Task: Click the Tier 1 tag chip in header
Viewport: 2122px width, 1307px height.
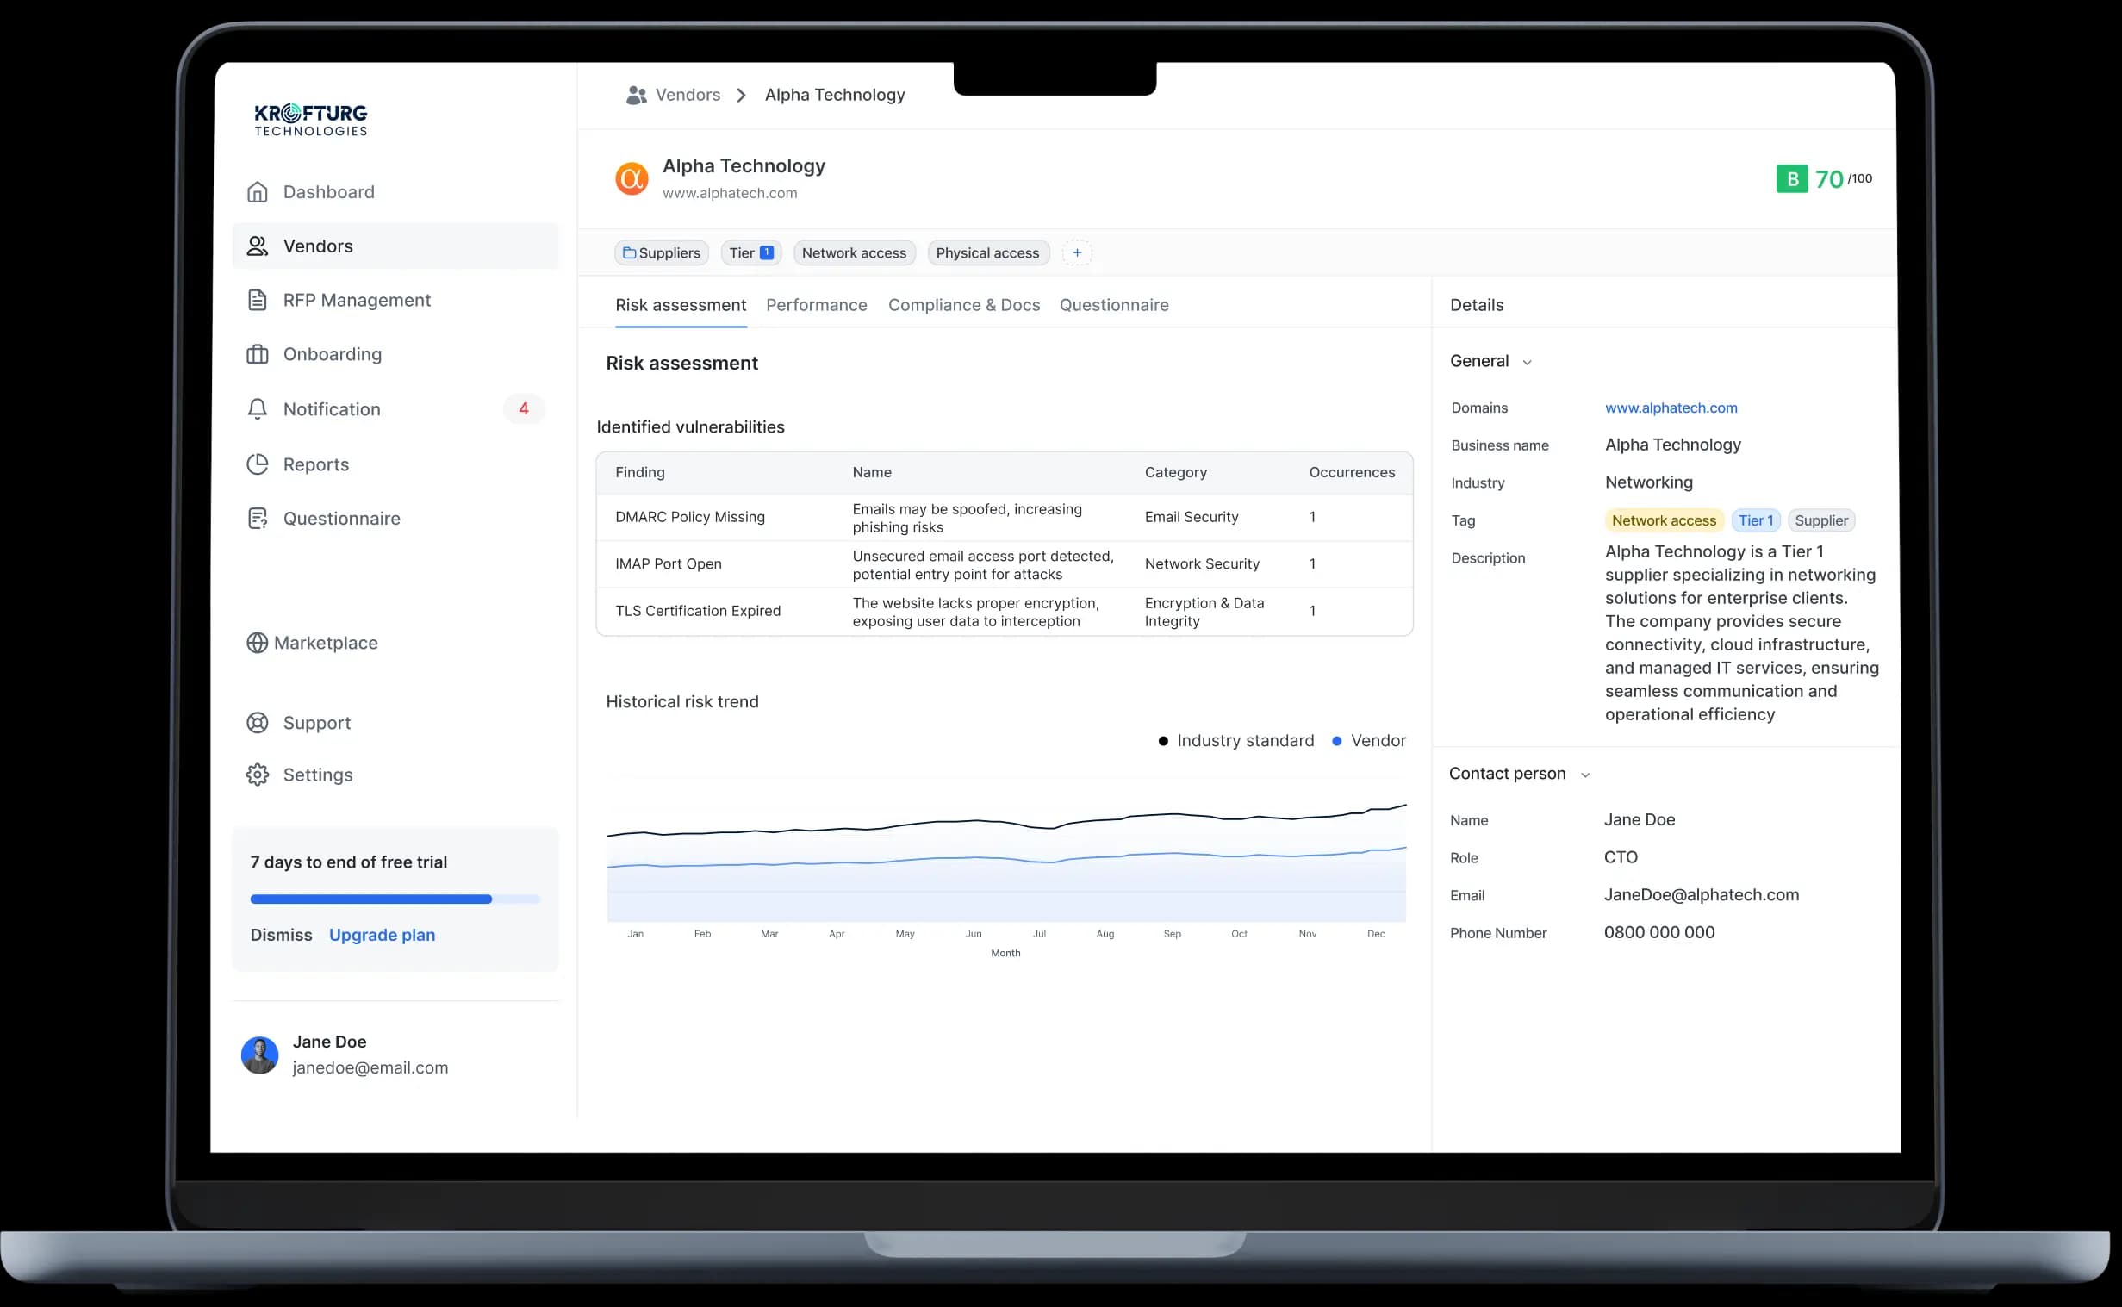Action: [751, 253]
